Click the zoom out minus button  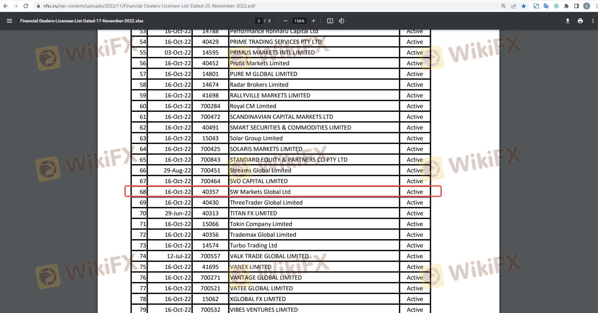pyautogui.click(x=285, y=21)
